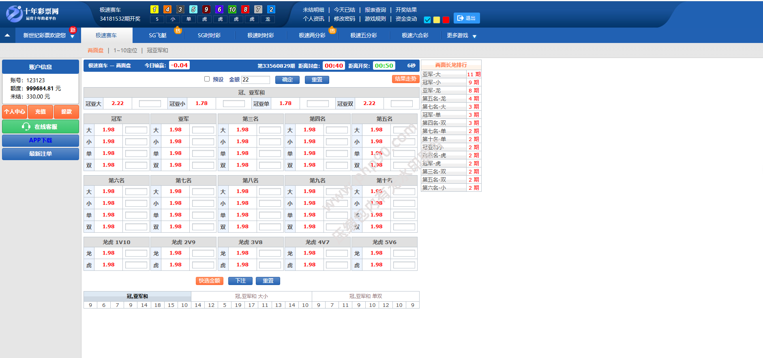This screenshot has width=763, height=358.
Task: Collapse the nav with the up arrow
Action: [x=7, y=35]
